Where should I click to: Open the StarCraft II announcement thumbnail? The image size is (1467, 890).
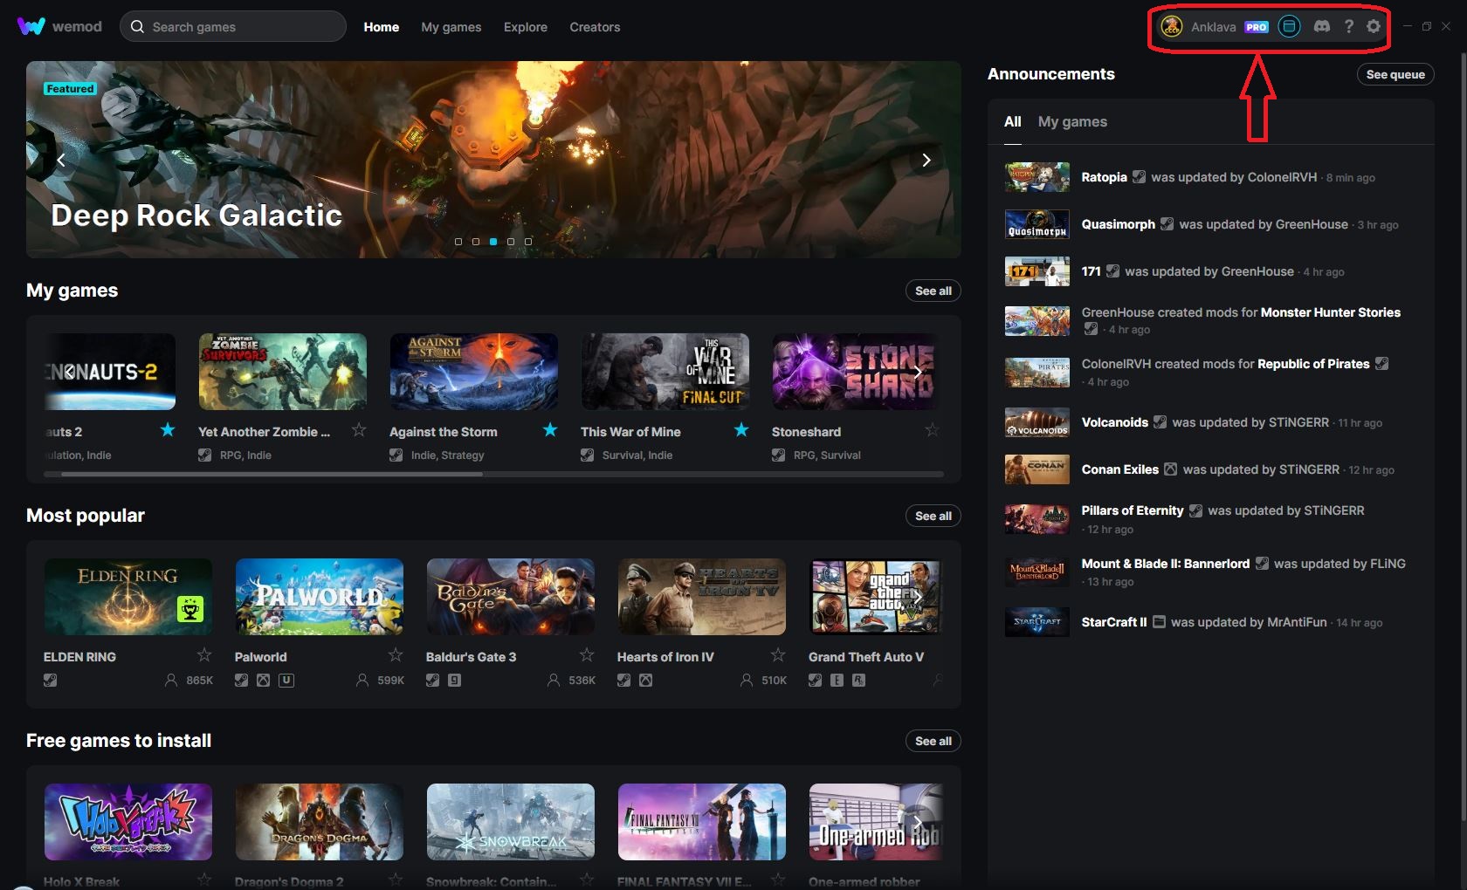pyautogui.click(x=1037, y=621)
